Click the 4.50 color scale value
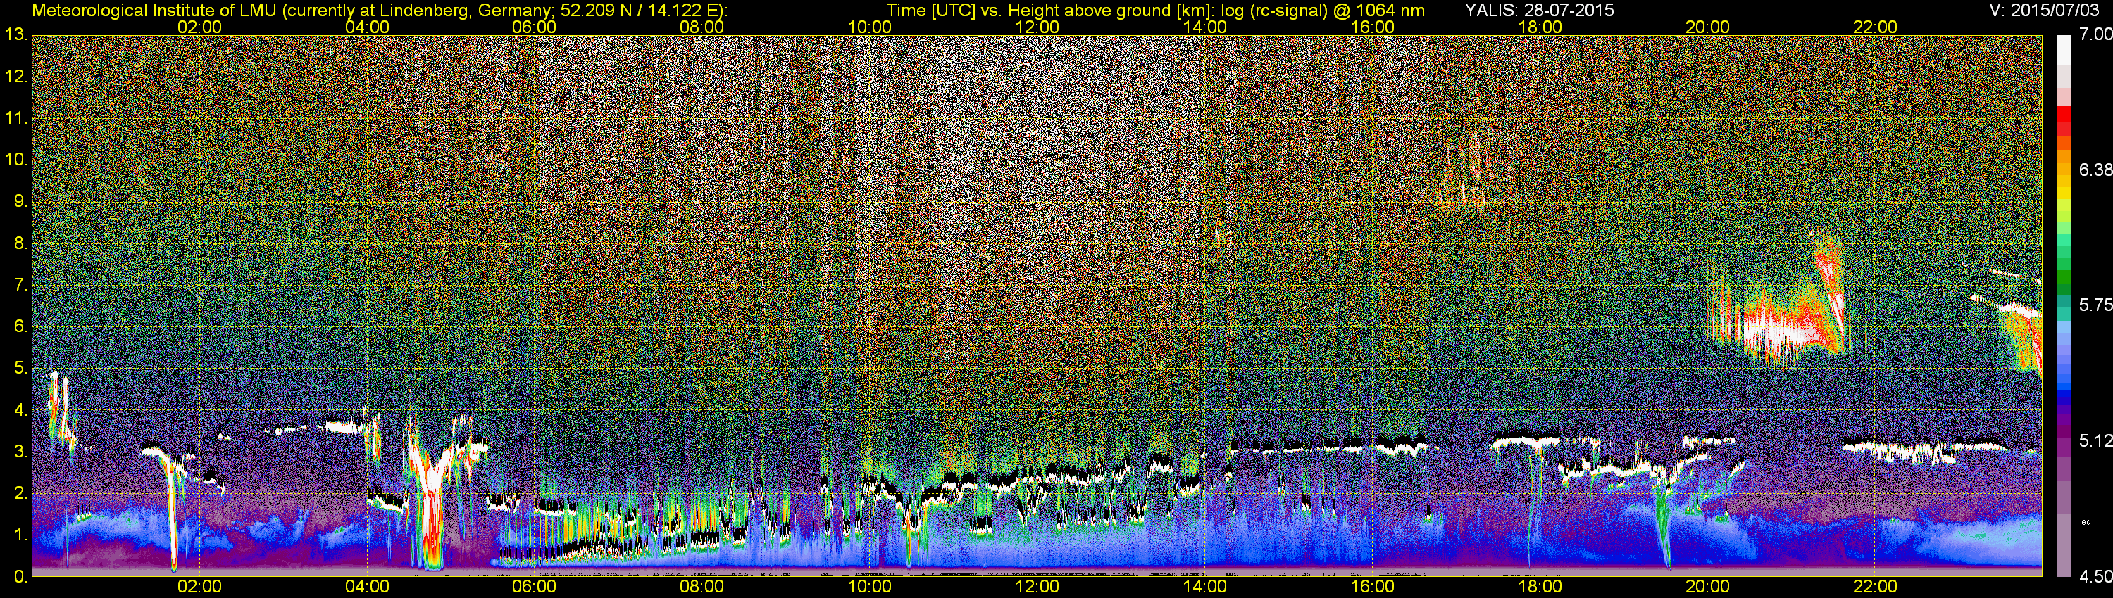This screenshot has width=2113, height=598. pyautogui.click(x=2096, y=577)
